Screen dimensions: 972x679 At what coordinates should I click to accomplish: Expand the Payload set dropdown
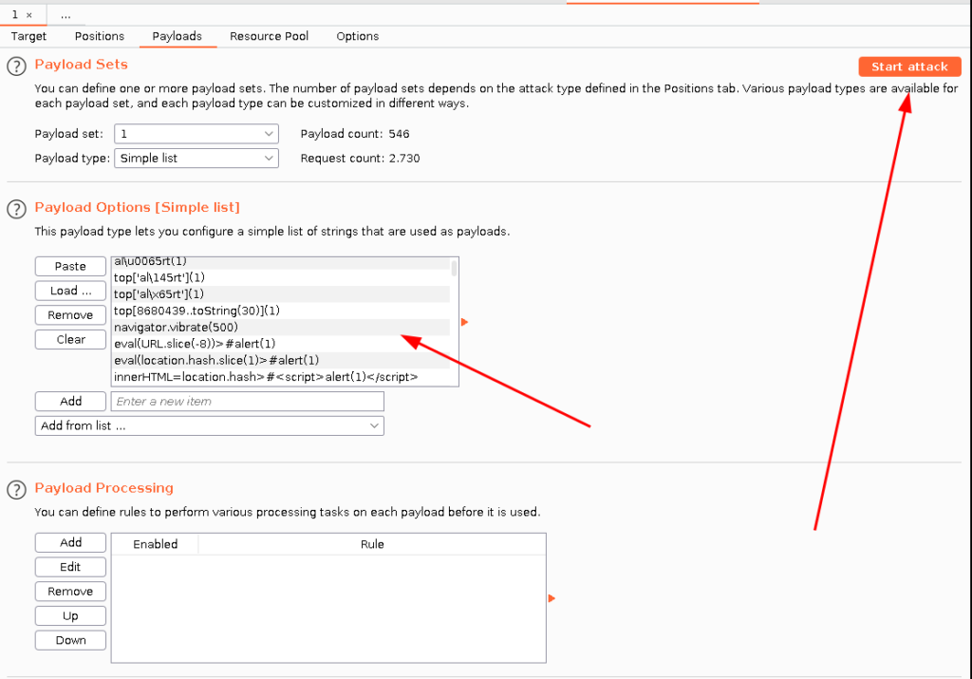(x=196, y=134)
